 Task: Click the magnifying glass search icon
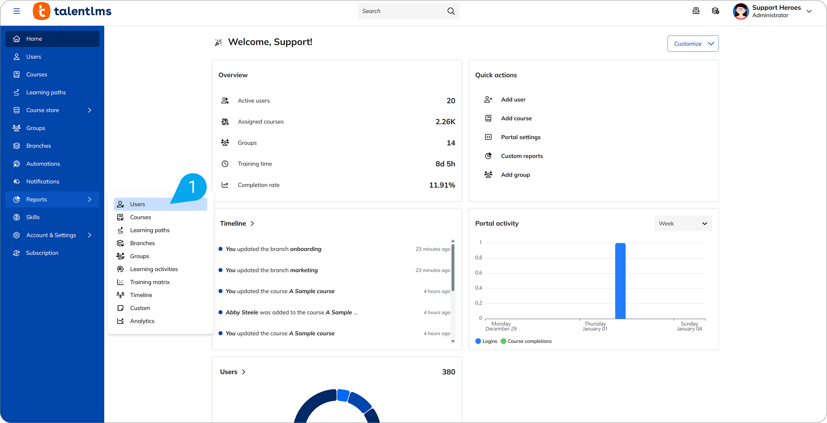[451, 11]
